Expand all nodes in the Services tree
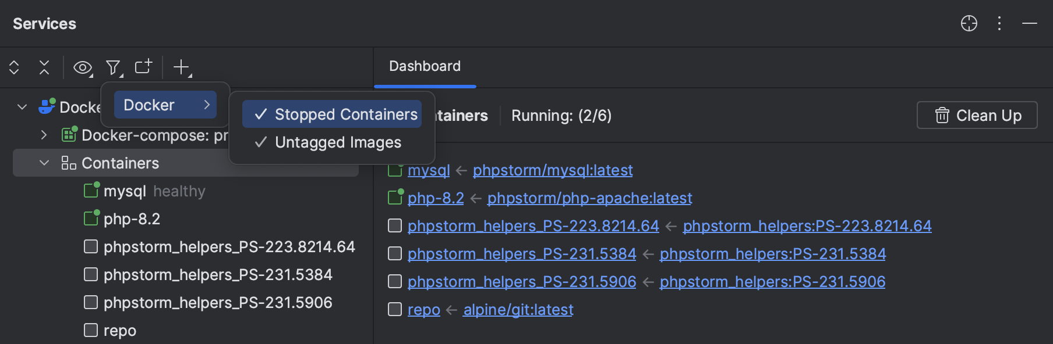The height and width of the screenshot is (344, 1053). [x=14, y=67]
